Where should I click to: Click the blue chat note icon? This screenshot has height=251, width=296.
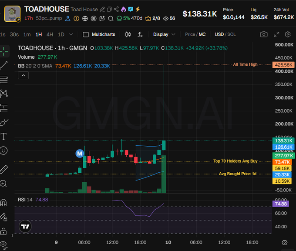tap(131, 9)
